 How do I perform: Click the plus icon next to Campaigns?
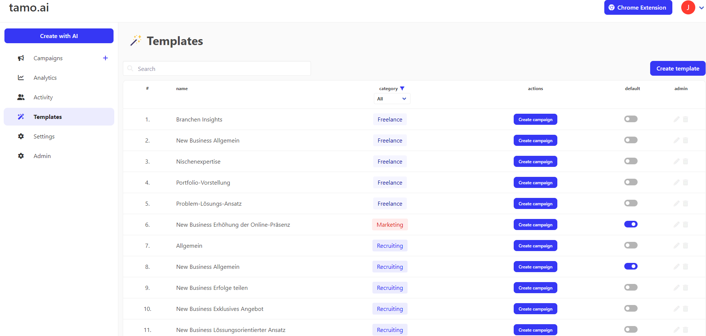click(105, 58)
